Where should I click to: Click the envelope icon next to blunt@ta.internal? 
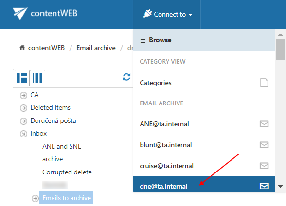[x=264, y=145]
